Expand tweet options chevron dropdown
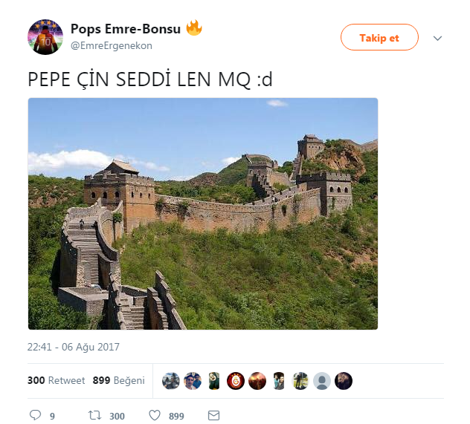This screenshot has width=470, height=424. 437,38
